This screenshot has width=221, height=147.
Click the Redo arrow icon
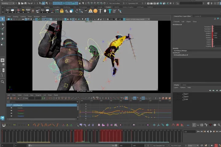point(32,3)
